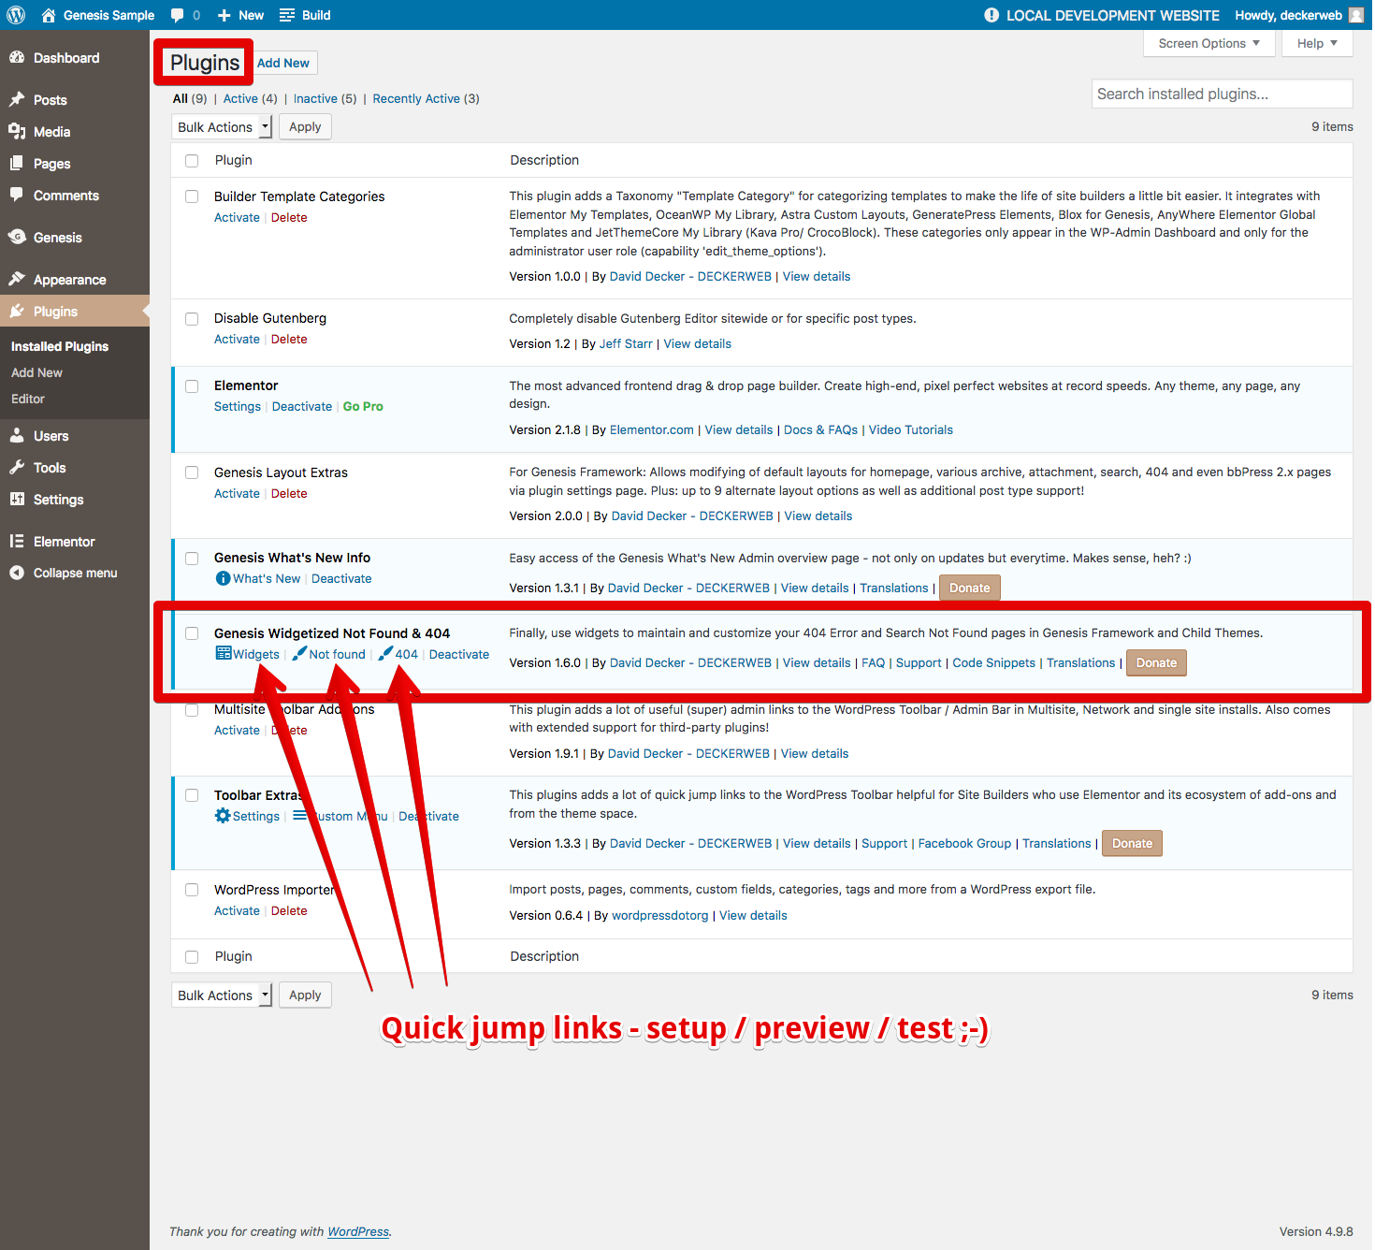Sort by the Plugin column header

pos(234,160)
